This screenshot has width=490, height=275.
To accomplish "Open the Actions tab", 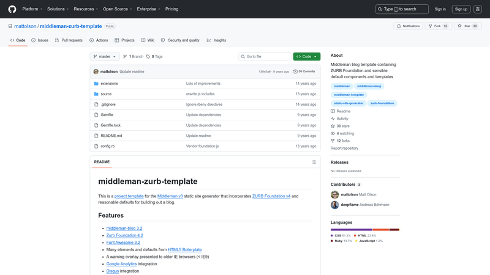I will pyautogui.click(x=99, y=40).
